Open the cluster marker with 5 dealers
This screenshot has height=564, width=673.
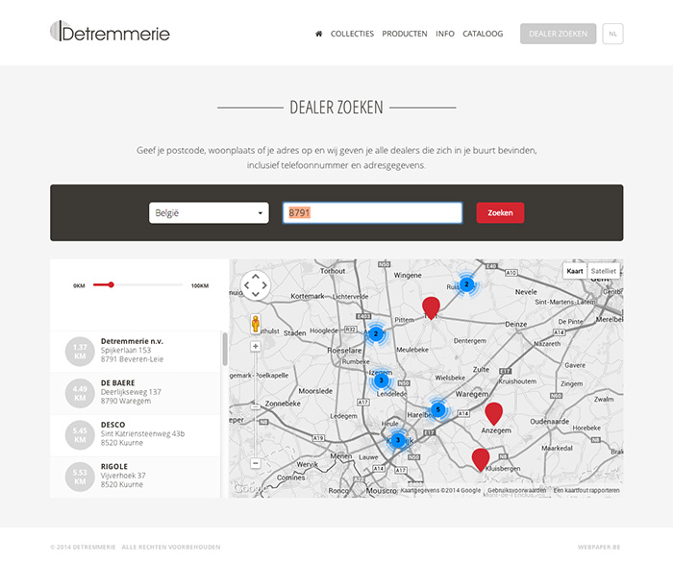(437, 409)
